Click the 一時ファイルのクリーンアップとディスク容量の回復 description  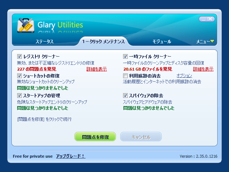164,63
